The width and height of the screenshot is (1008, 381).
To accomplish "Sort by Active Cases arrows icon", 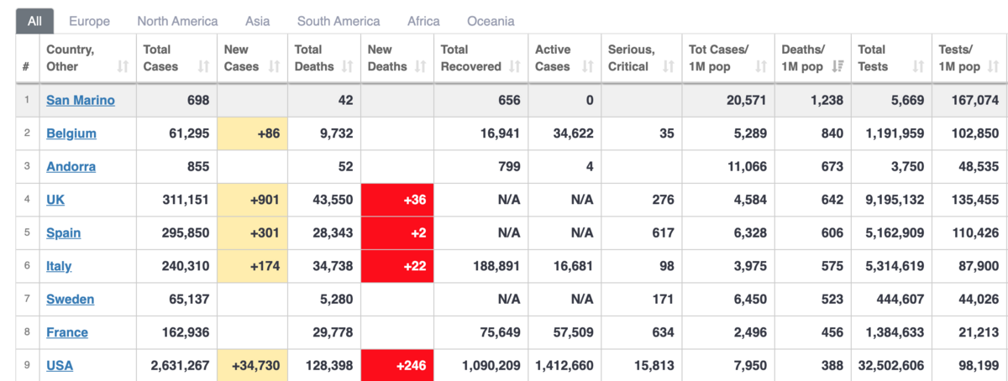I will [x=587, y=66].
